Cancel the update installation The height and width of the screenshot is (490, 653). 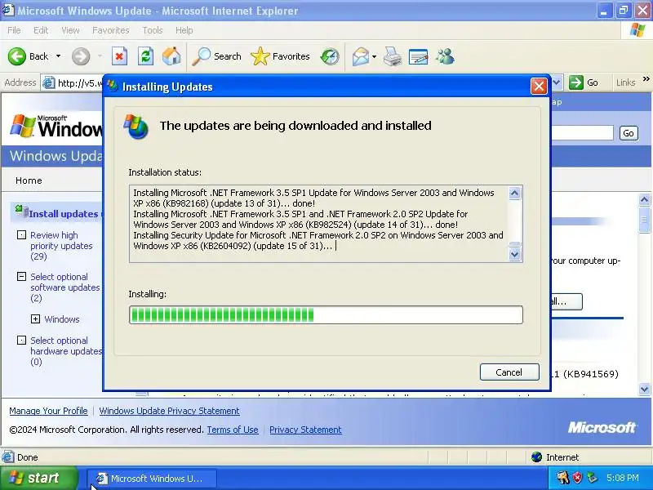(509, 372)
